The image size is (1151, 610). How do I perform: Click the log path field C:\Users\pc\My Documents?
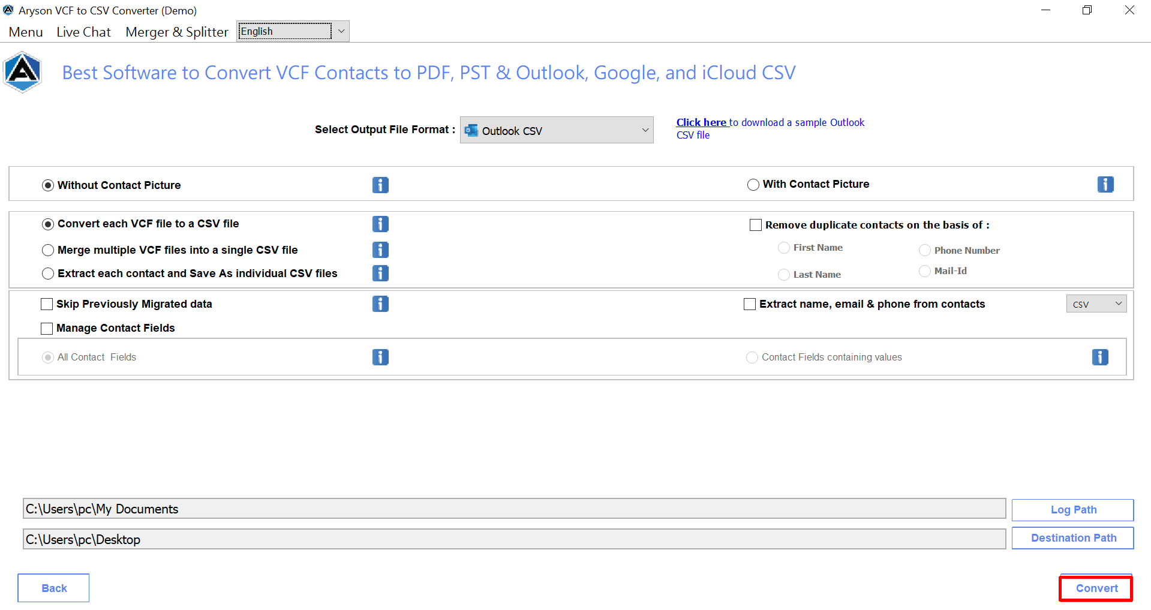pos(514,509)
